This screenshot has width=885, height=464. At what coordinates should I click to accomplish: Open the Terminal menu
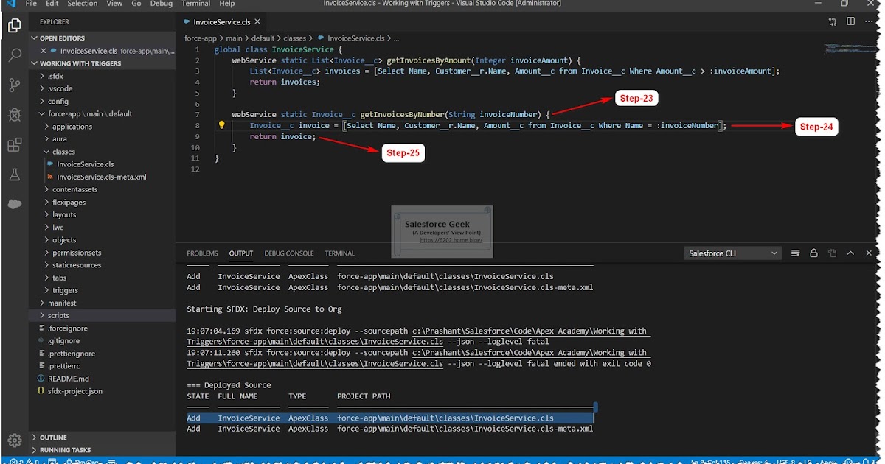[x=195, y=4]
